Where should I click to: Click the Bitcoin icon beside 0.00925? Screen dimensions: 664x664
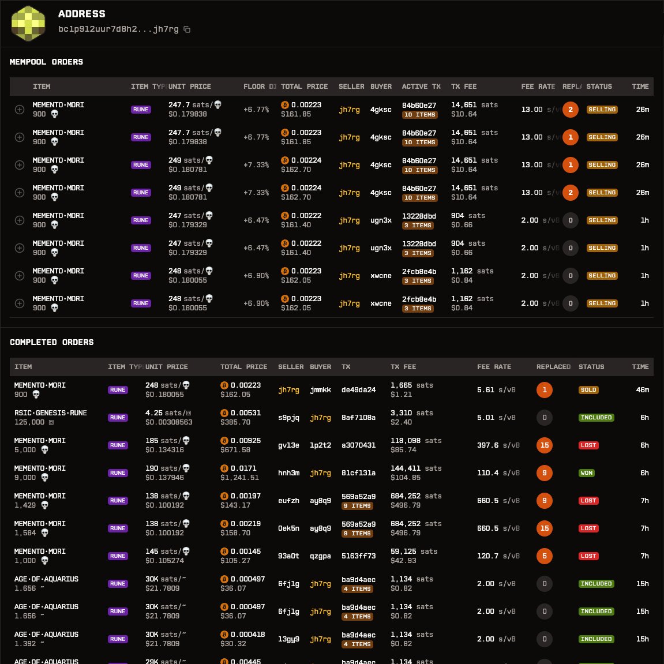(224, 441)
